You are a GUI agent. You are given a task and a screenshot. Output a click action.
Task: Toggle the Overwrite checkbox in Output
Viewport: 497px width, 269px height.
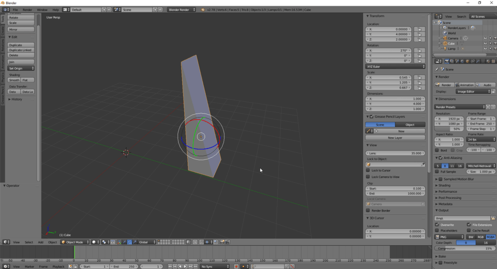click(438, 225)
